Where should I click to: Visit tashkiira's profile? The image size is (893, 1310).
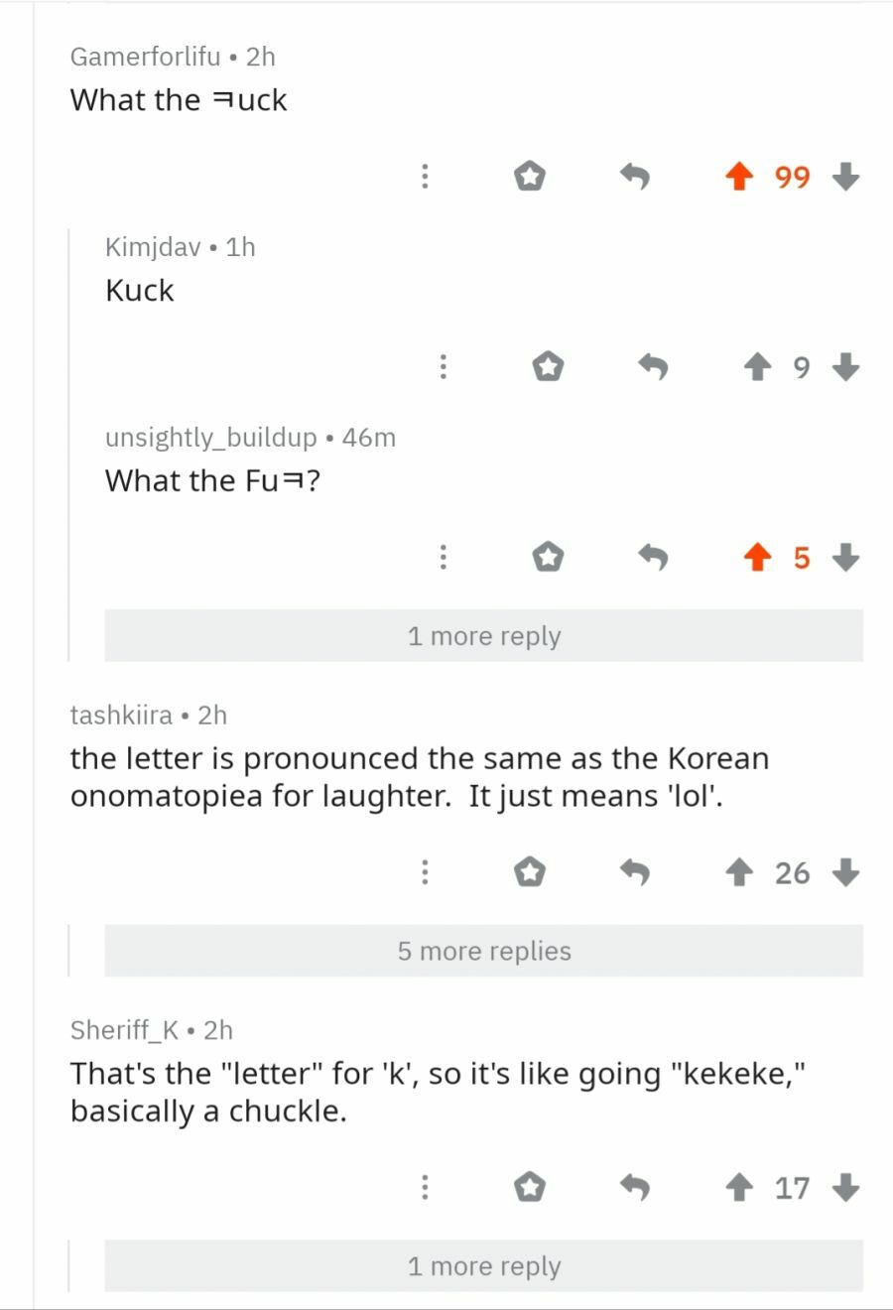click(x=121, y=715)
